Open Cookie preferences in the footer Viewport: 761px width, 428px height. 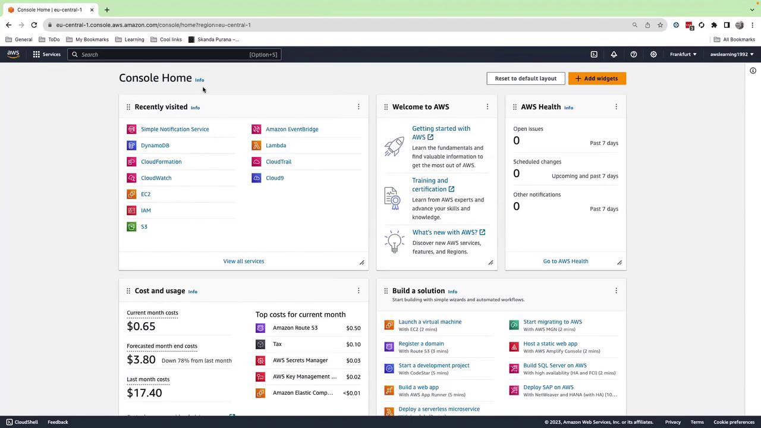(x=734, y=422)
